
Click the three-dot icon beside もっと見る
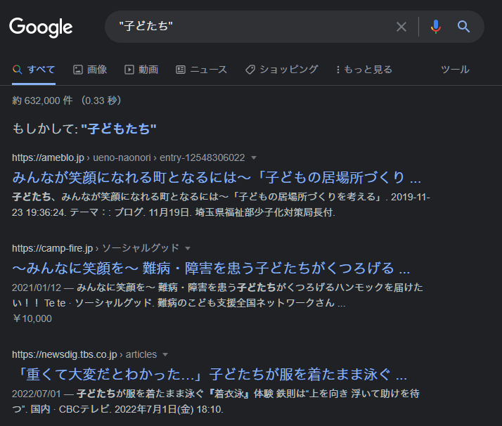pos(337,70)
